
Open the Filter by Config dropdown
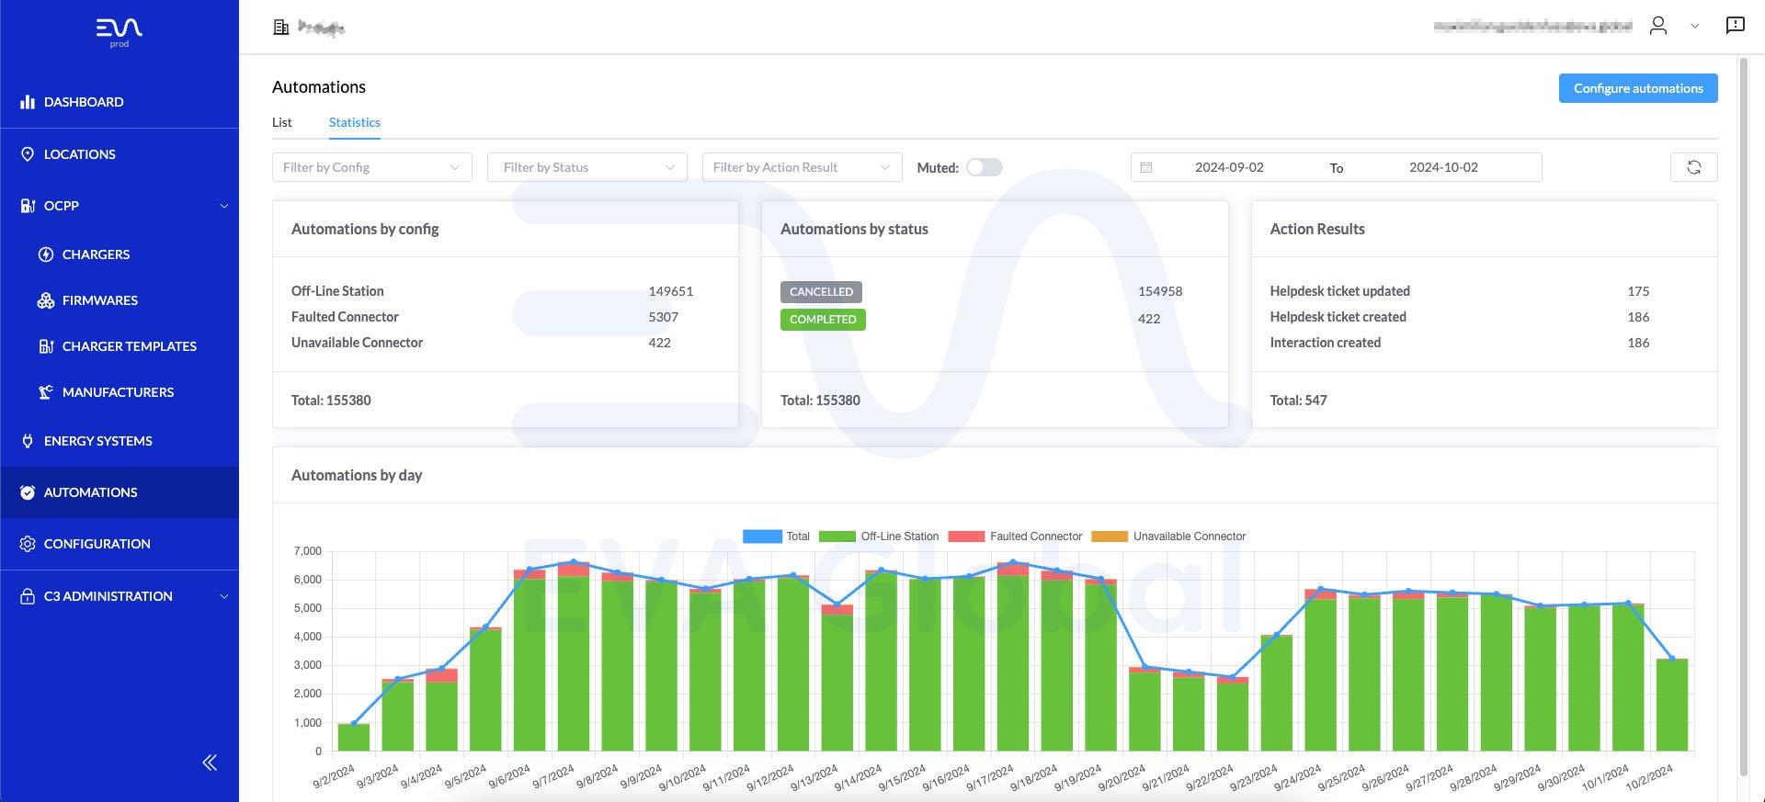coord(371,167)
